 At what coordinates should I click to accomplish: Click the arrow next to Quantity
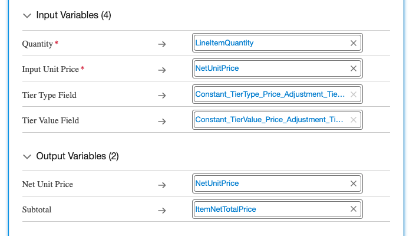click(162, 44)
